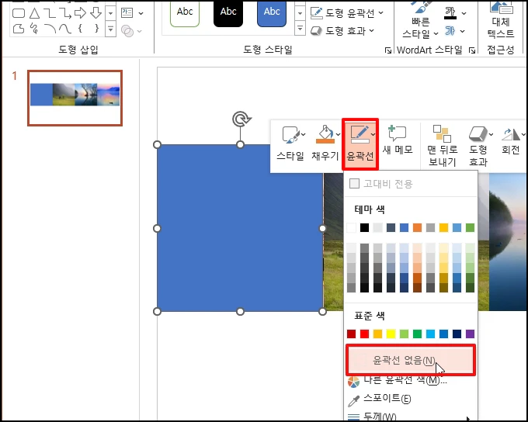Click the rotation handle above the blue shape

click(241, 119)
